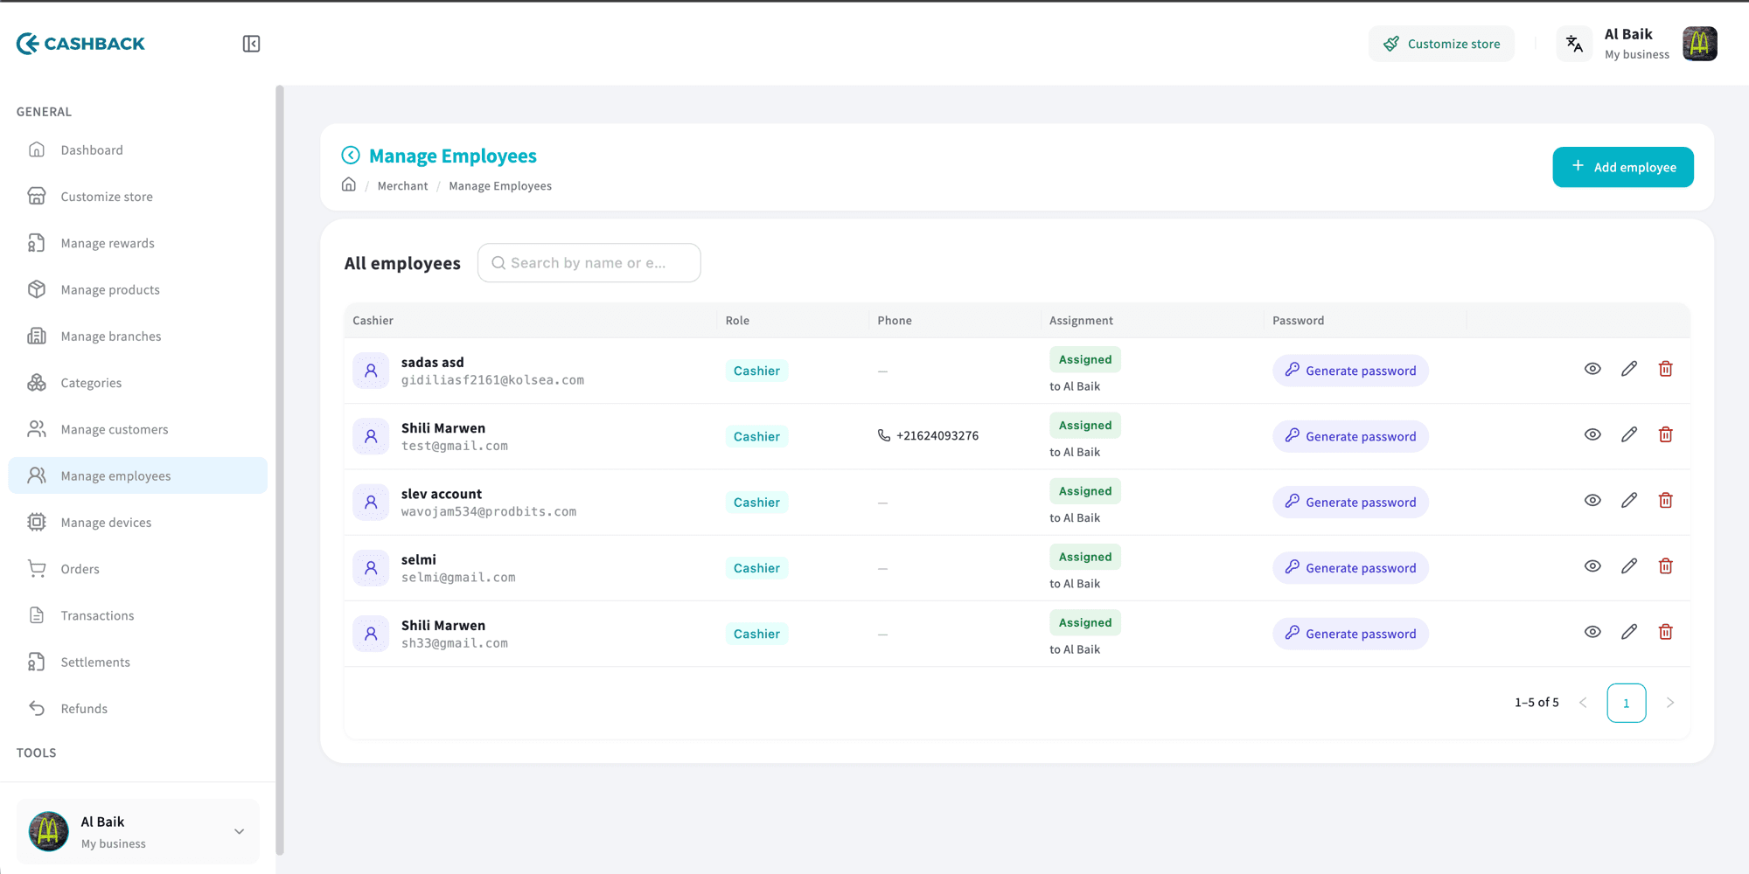Click the Add employee button

1623,167
